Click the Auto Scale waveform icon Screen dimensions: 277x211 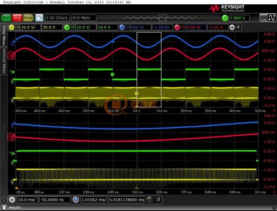tap(39, 18)
